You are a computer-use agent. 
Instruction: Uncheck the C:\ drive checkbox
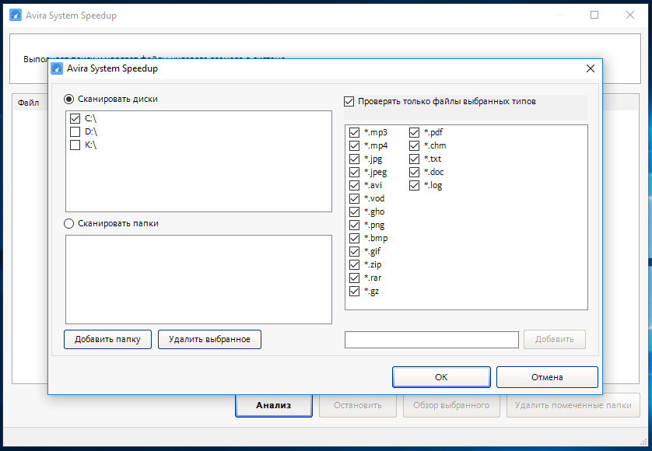(x=75, y=118)
